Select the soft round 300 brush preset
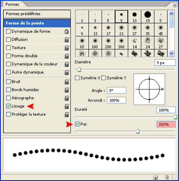The image size is (179, 181). click(x=121, y=43)
